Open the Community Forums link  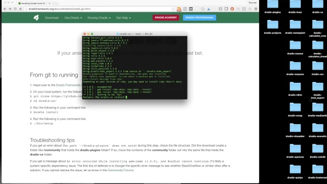pyautogui.click(x=121, y=170)
